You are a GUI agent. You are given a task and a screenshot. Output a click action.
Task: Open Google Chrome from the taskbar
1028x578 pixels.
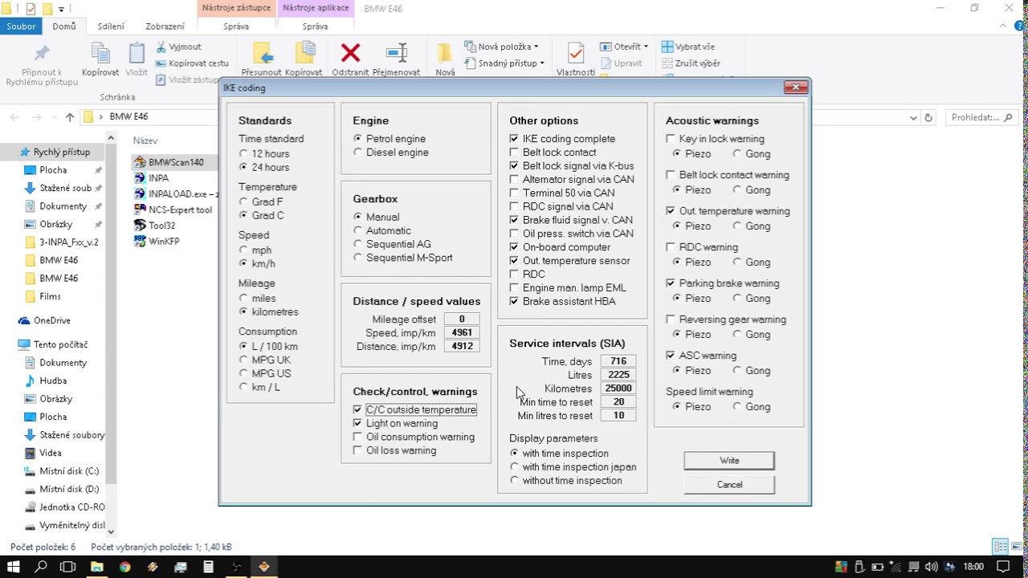tap(124, 567)
